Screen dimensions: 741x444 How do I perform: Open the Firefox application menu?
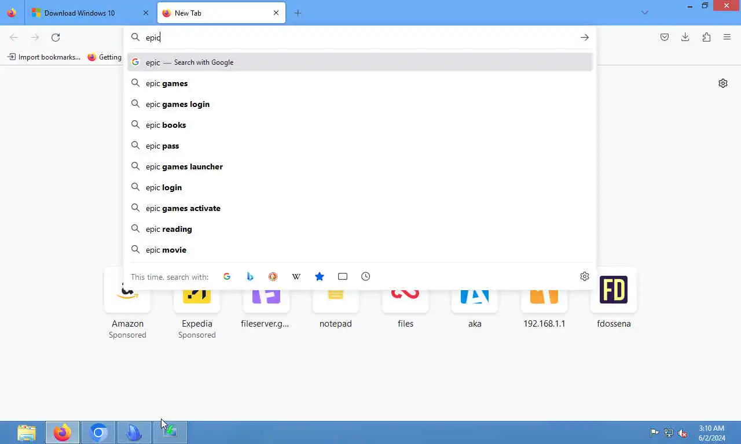[727, 38]
